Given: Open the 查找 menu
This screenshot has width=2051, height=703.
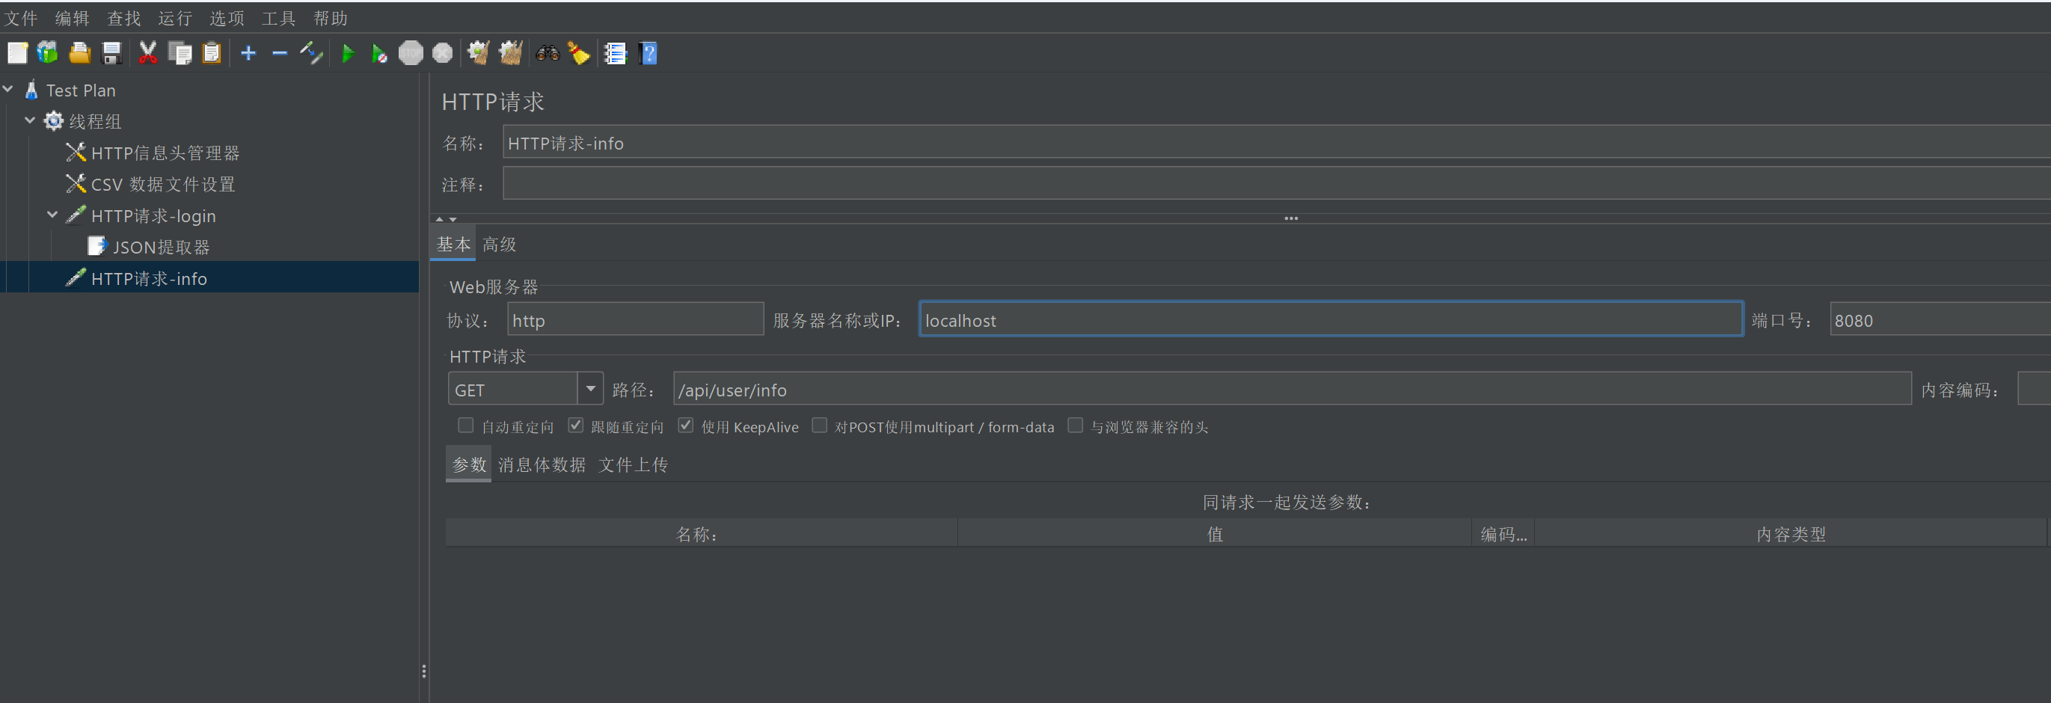Looking at the screenshot, I should point(124,17).
